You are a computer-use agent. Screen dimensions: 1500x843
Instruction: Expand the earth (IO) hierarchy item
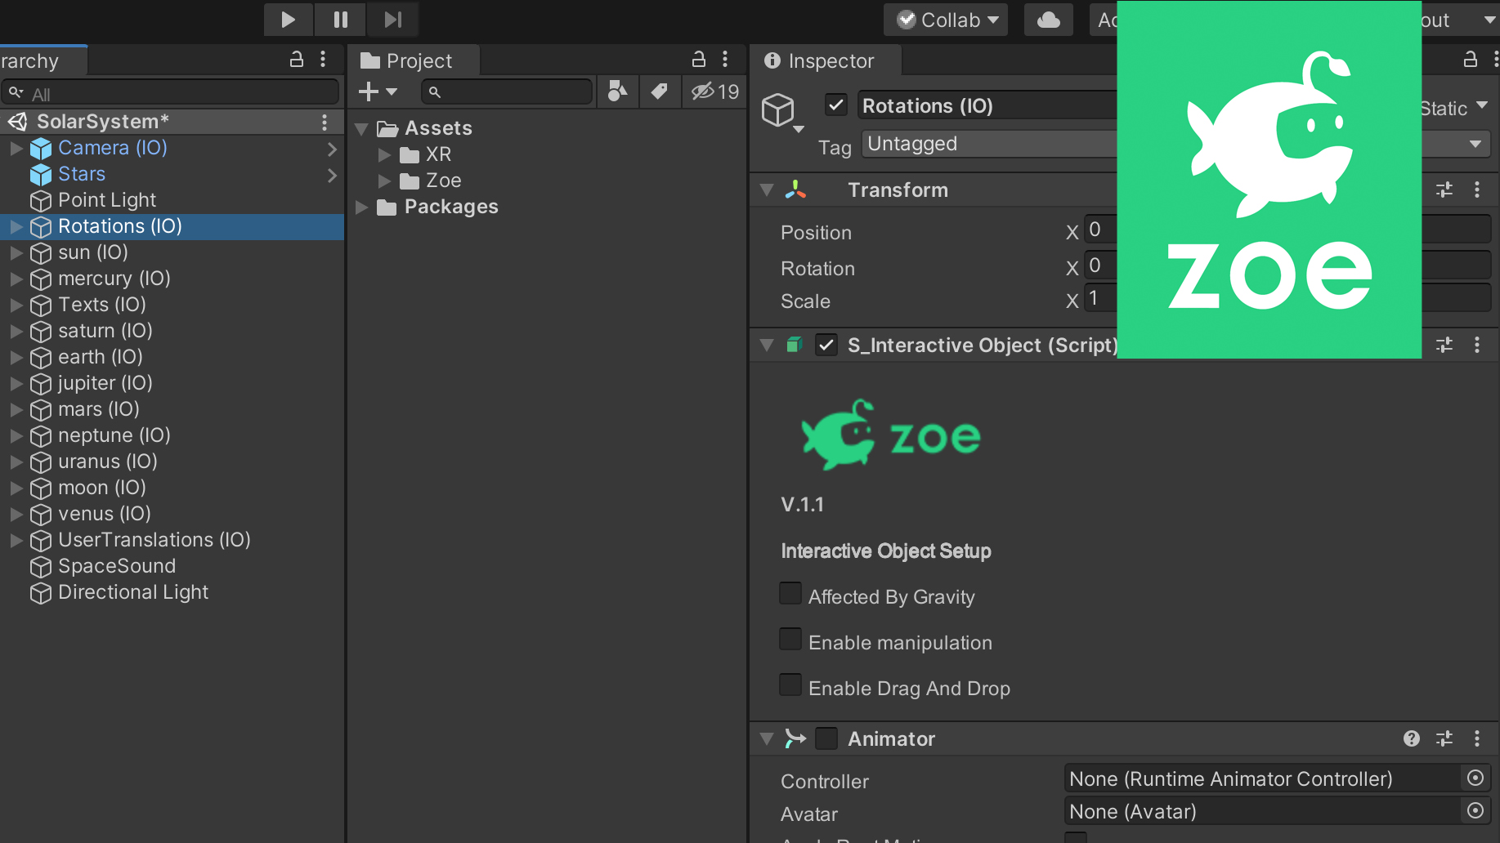[16, 357]
